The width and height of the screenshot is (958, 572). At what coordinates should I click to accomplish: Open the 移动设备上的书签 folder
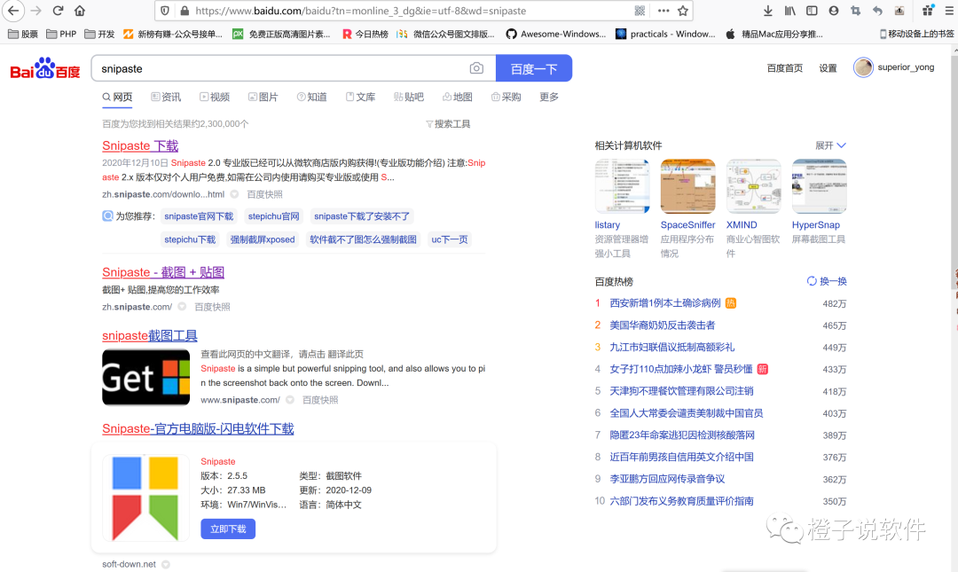916,35
